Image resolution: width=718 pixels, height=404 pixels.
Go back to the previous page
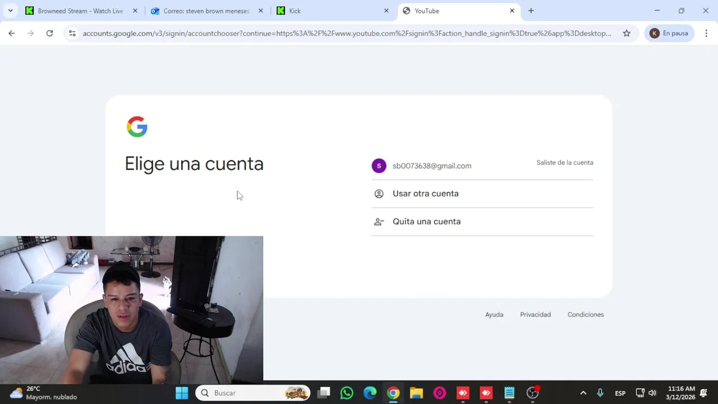click(11, 33)
